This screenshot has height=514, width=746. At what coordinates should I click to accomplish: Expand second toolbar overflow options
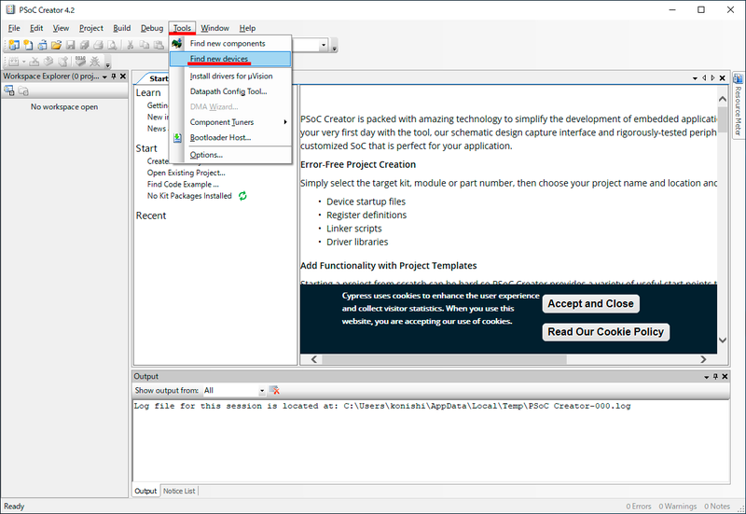click(x=108, y=64)
